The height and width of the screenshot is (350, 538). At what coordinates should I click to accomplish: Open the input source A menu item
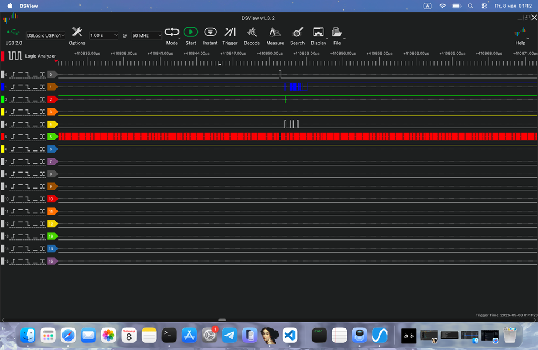[x=427, y=6]
